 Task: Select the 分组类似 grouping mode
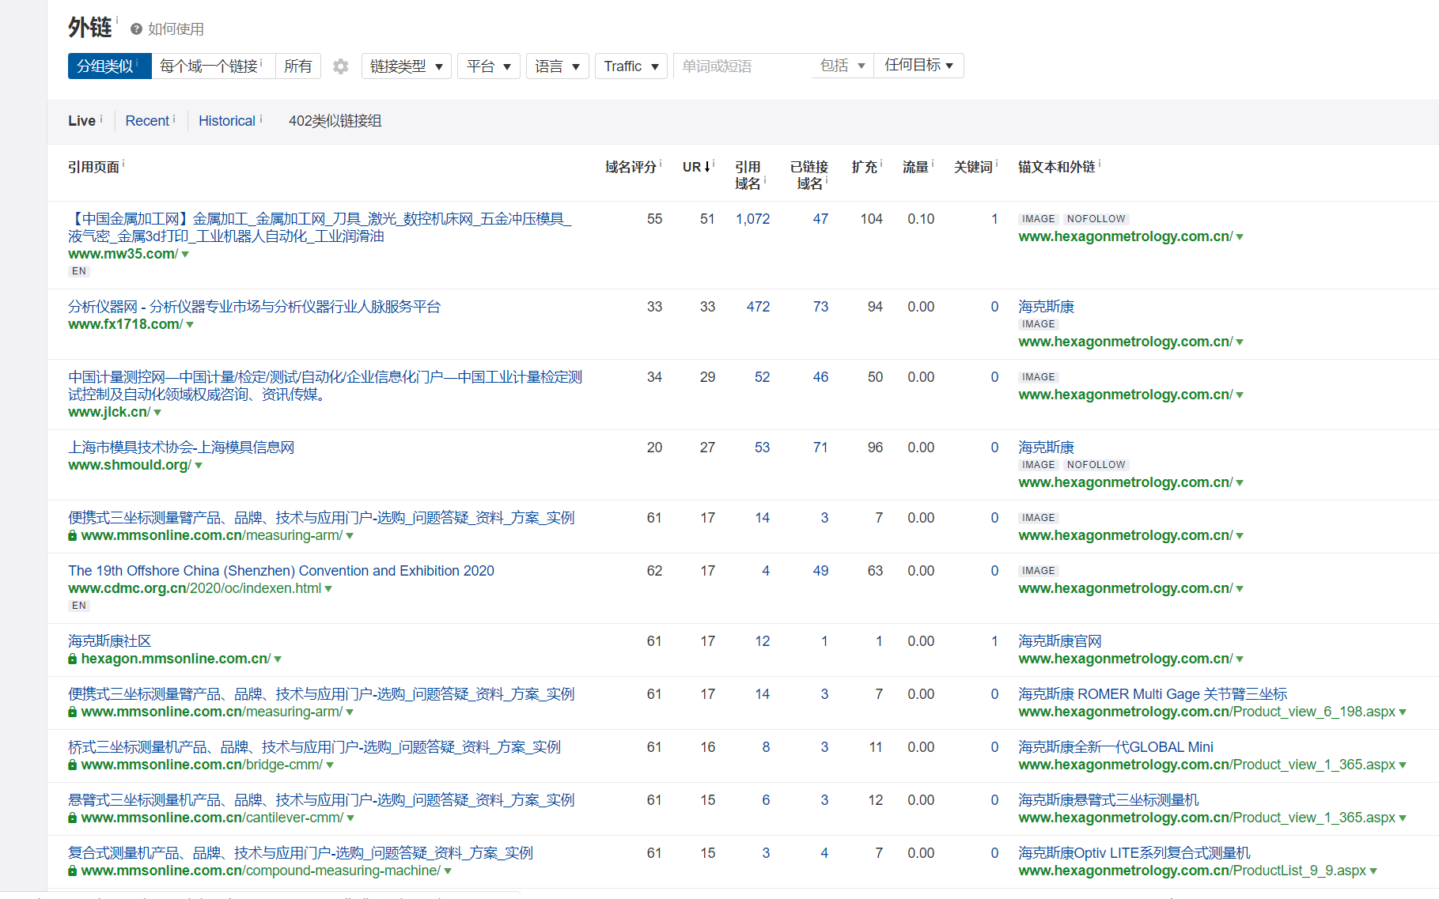click(x=109, y=66)
